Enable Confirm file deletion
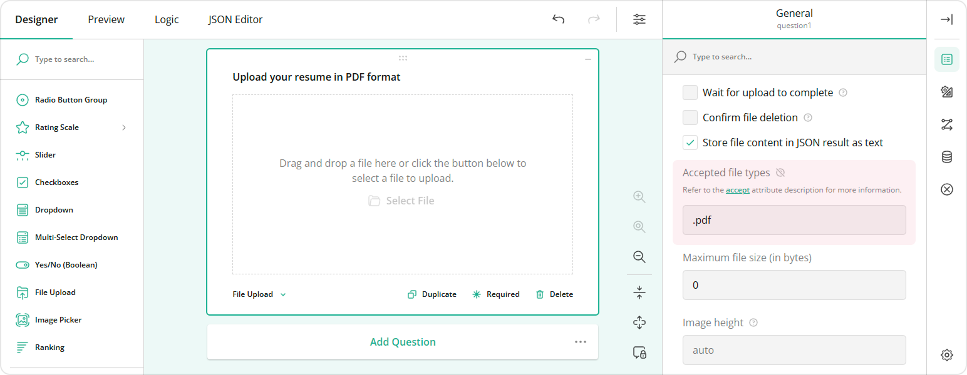Screen dimensions: 967x375 tap(690, 117)
